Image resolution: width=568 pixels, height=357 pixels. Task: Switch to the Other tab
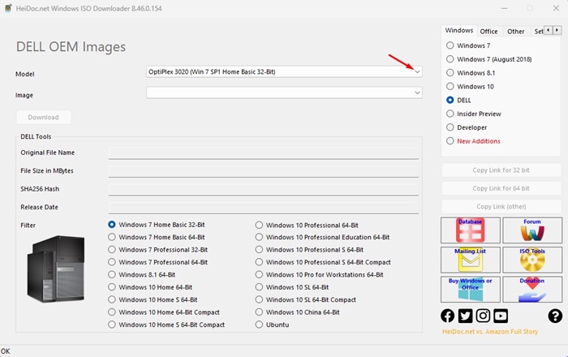point(515,32)
